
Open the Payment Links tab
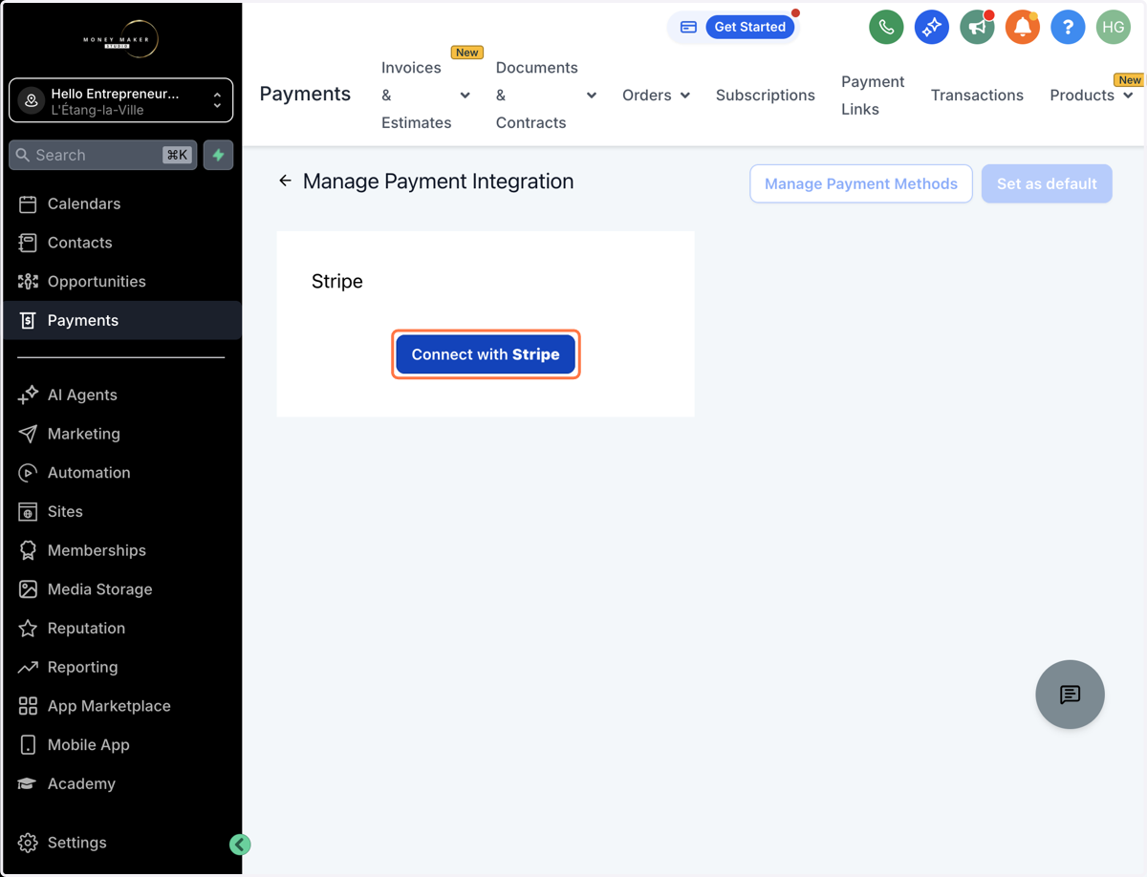point(873,95)
